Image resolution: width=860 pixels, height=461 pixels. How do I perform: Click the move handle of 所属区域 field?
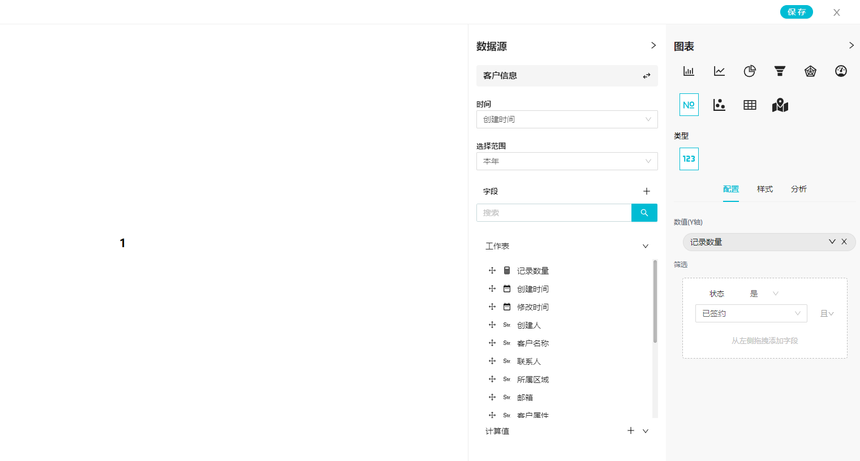[x=492, y=379]
